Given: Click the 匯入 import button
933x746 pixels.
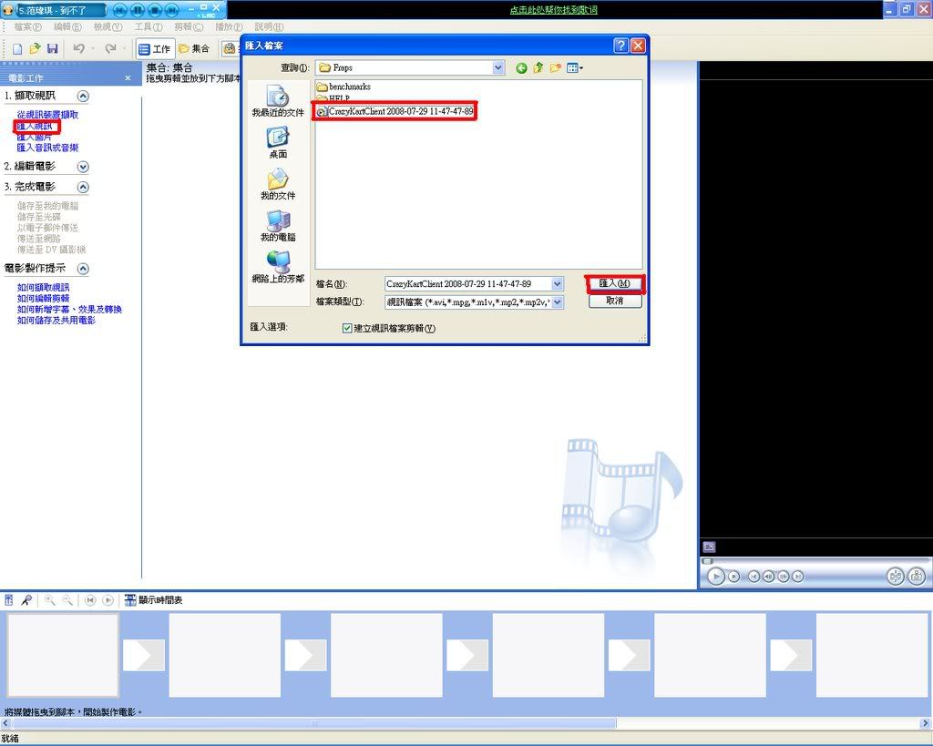Looking at the screenshot, I should (x=615, y=284).
